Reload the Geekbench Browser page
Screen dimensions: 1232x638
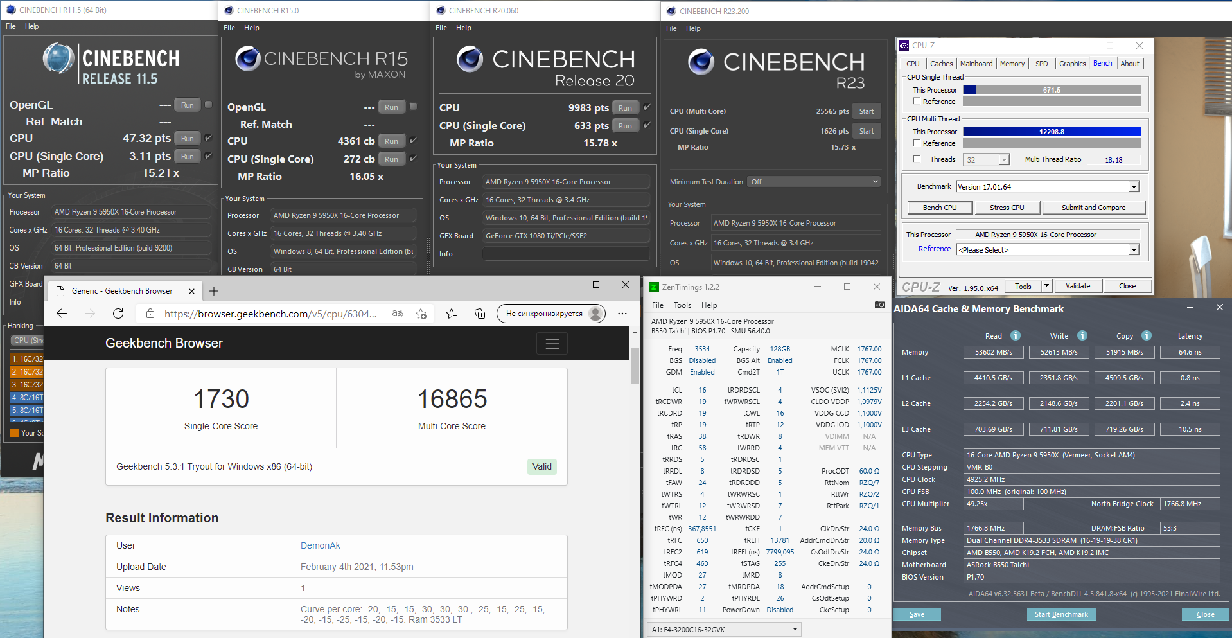pyautogui.click(x=118, y=314)
